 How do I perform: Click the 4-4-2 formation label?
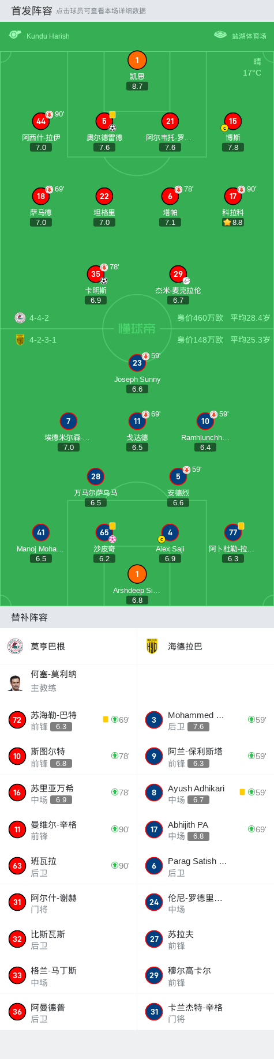click(39, 318)
